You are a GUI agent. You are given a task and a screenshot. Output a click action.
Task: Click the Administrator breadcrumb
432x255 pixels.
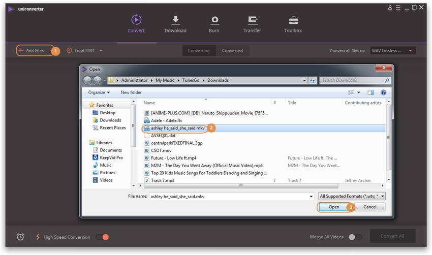135,80
